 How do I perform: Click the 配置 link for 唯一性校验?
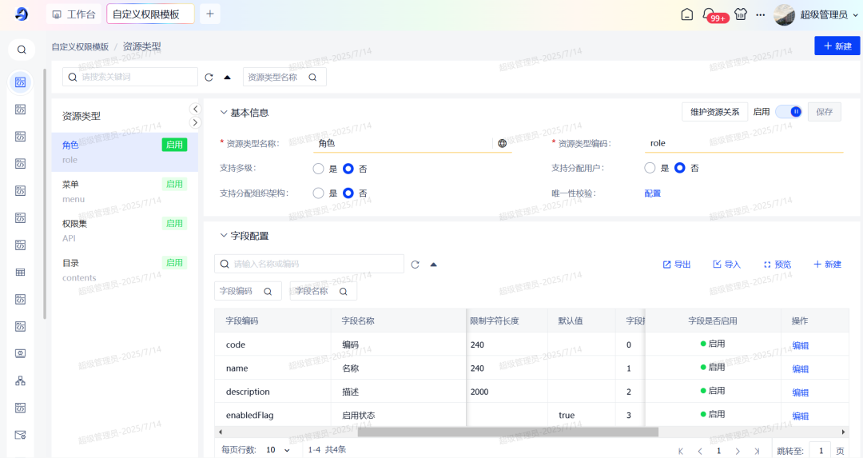(x=653, y=193)
